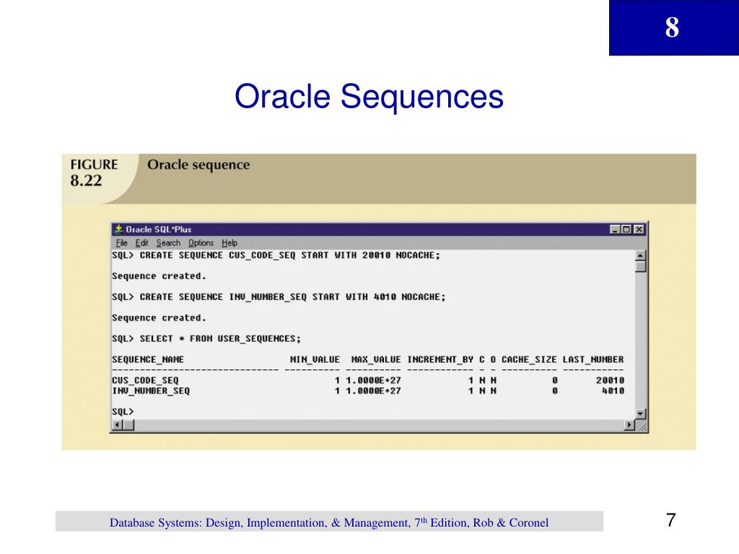Viewport: 739px width, 554px height.
Task: Maximize the Oracle SQL*Plus window
Action: coord(626,229)
